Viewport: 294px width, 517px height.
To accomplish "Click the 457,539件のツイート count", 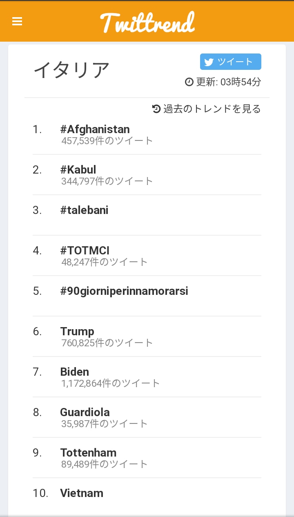I will click(x=107, y=141).
